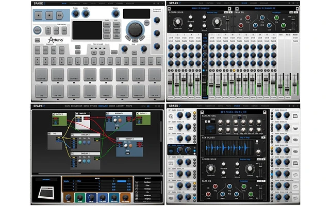Open the MIXER tab in Modular window
This screenshot has width=330, height=206.
coord(112,106)
